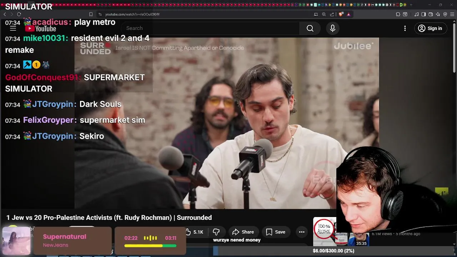Open the Brave VPN shield icon
Screen dimensions: 457x257
click(x=445, y=14)
